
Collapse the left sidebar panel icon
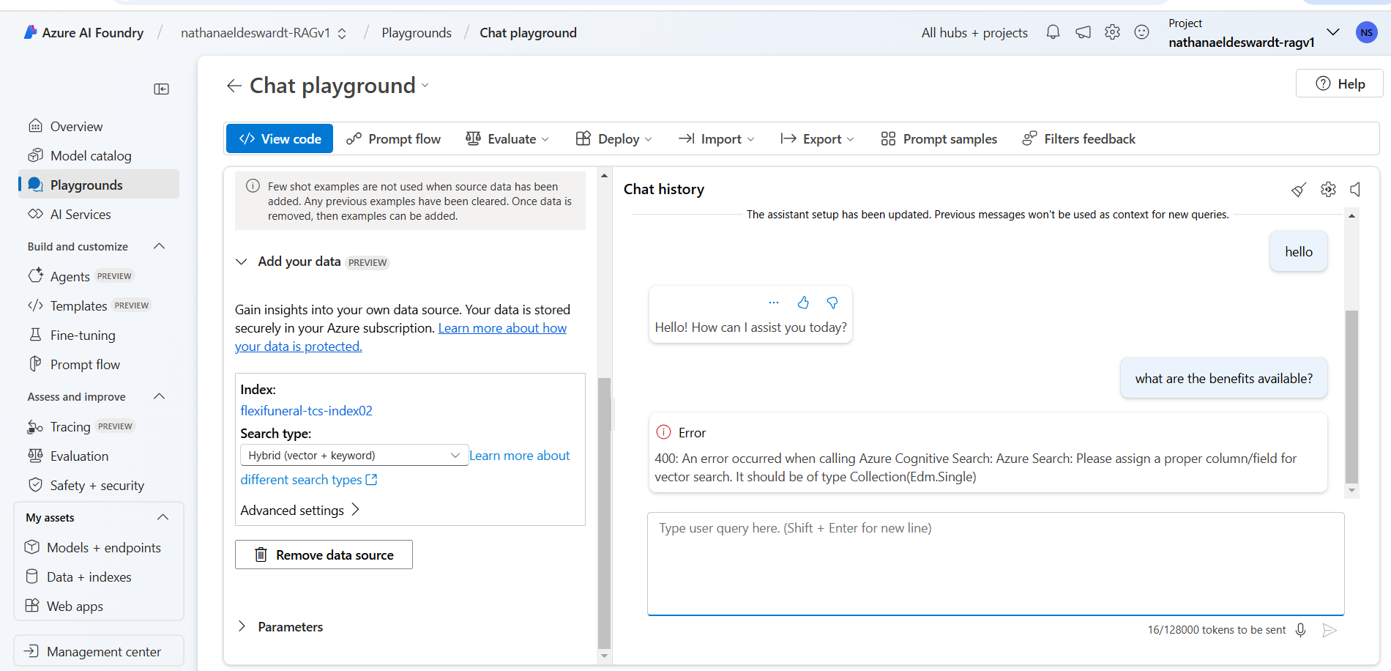pos(162,89)
